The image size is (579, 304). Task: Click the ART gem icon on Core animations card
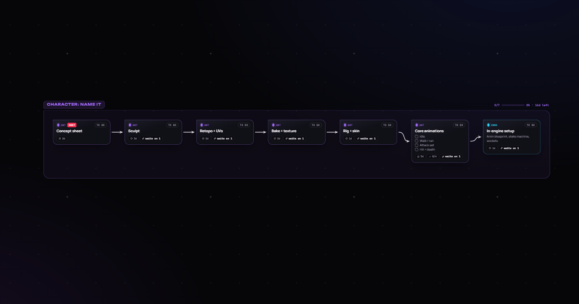click(x=417, y=125)
